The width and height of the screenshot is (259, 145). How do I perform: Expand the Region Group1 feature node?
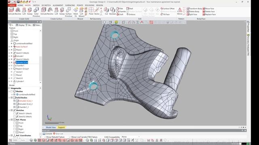[9, 69]
